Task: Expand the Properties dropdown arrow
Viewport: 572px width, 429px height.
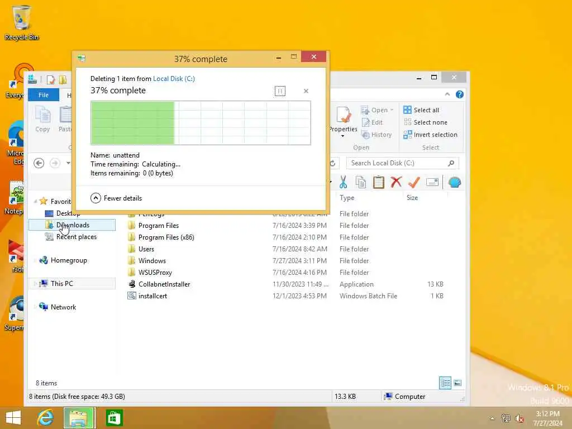Action: pyautogui.click(x=342, y=136)
